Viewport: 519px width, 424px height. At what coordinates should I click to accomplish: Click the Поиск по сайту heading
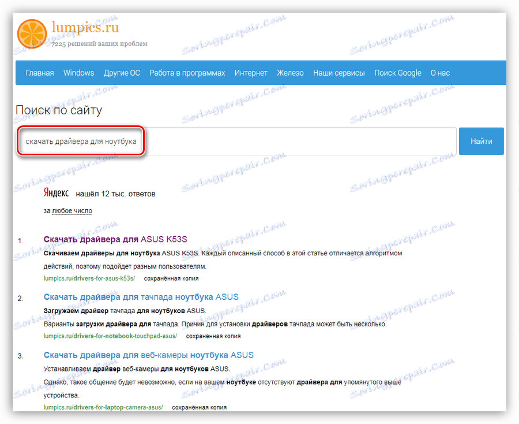point(59,110)
